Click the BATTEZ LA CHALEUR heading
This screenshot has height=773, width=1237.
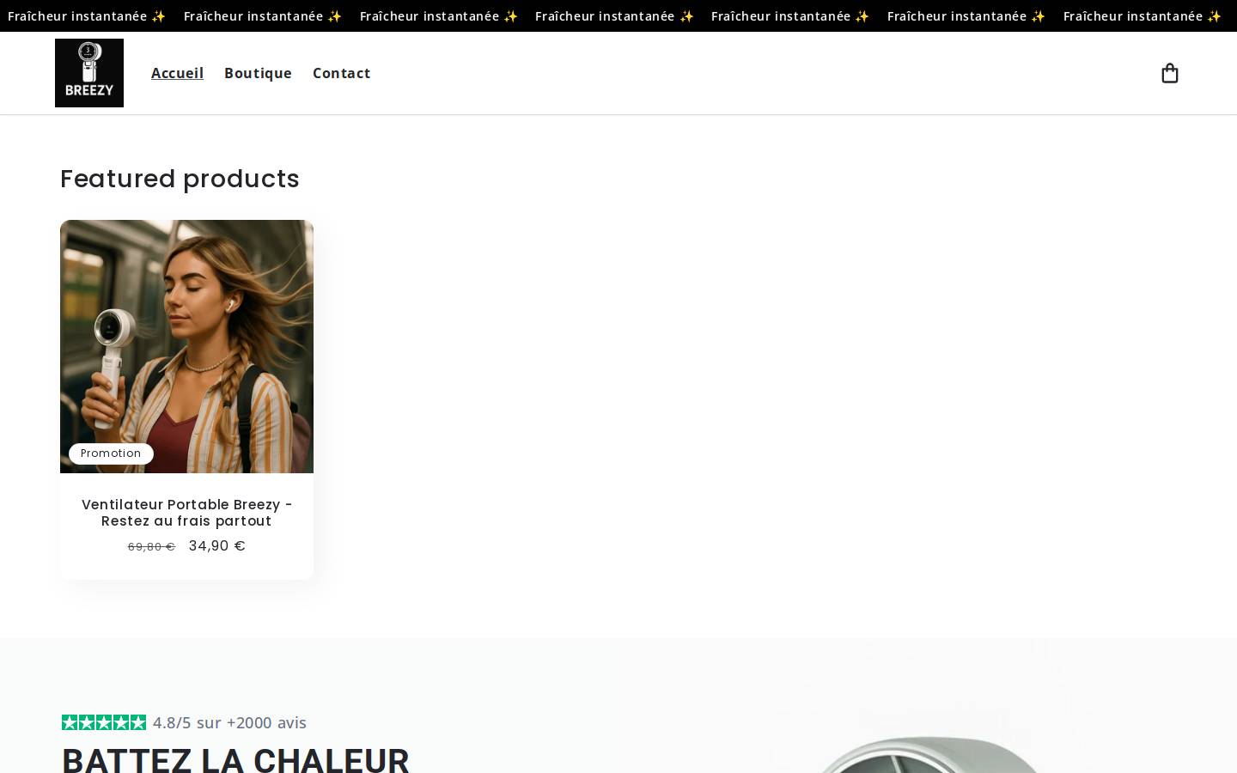235,759
